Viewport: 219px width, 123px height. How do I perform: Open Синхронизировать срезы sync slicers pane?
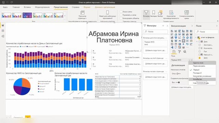[186, 14]
